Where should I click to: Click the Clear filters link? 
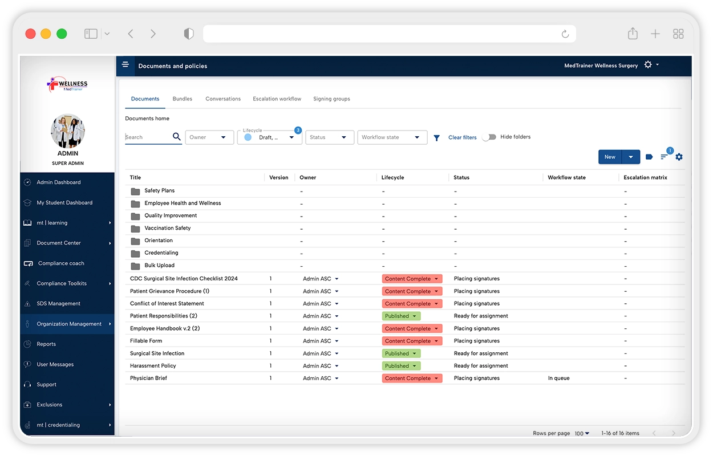pyautogui.click(x=462, y=137)
